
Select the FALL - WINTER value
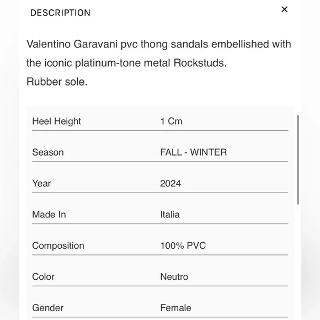[x=194, y=152]
